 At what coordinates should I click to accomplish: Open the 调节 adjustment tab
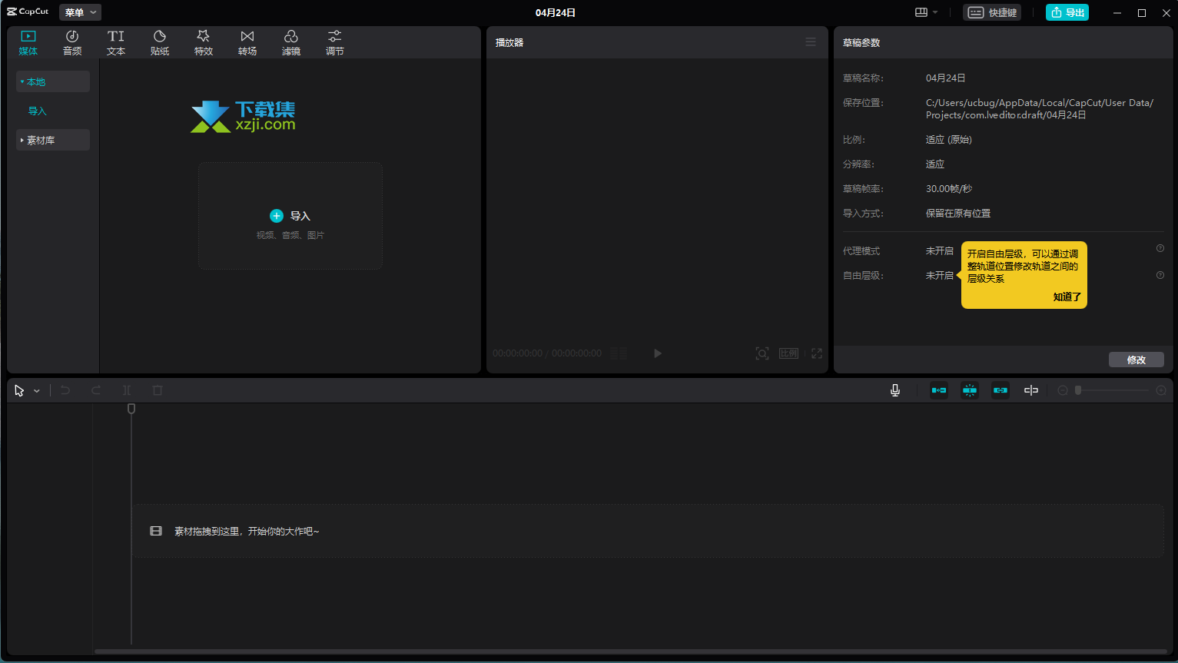coord(335,43)
